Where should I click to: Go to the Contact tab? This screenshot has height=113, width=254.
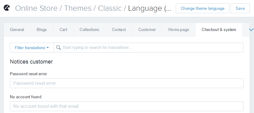(x=119, y=30)
